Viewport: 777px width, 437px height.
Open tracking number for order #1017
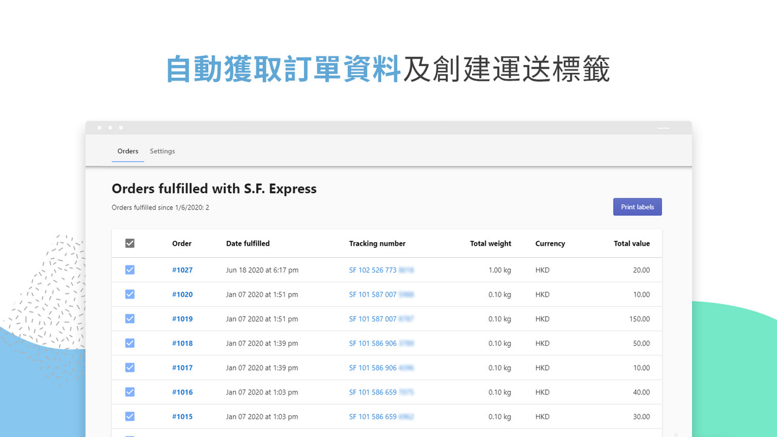(x=381, y=368)
